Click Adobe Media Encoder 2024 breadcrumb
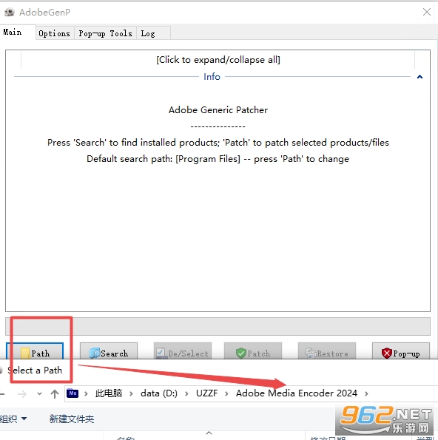The width and height of the screenshot is (438, 440). pyautogui.click(x=297, y=393)
